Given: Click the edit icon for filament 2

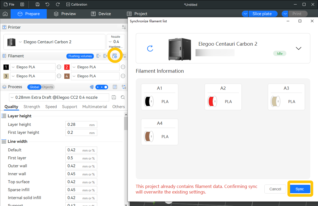Looking at the screenshot, I should click(123, 67).
